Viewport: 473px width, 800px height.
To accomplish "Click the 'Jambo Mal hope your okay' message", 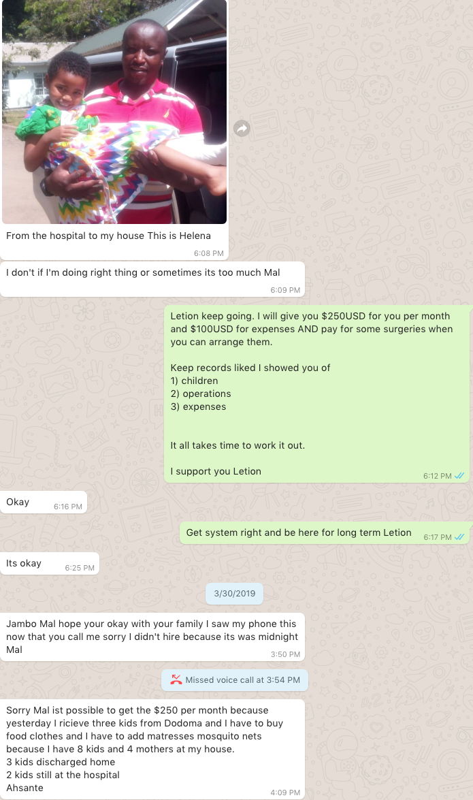I will pos(152,637).
